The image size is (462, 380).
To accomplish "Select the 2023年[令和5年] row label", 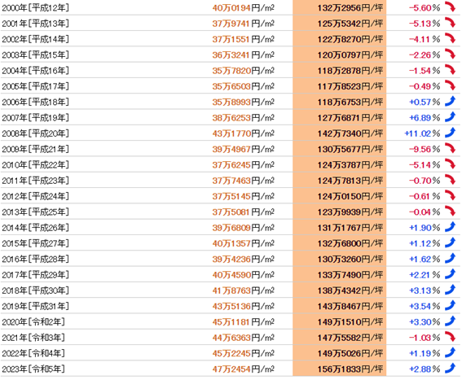I will point(33,369).
